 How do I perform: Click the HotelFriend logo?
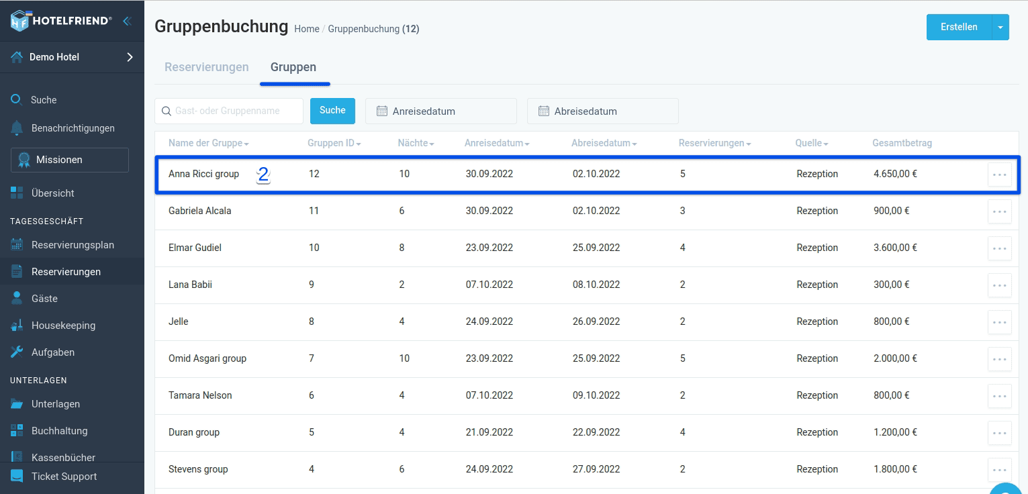60,21
